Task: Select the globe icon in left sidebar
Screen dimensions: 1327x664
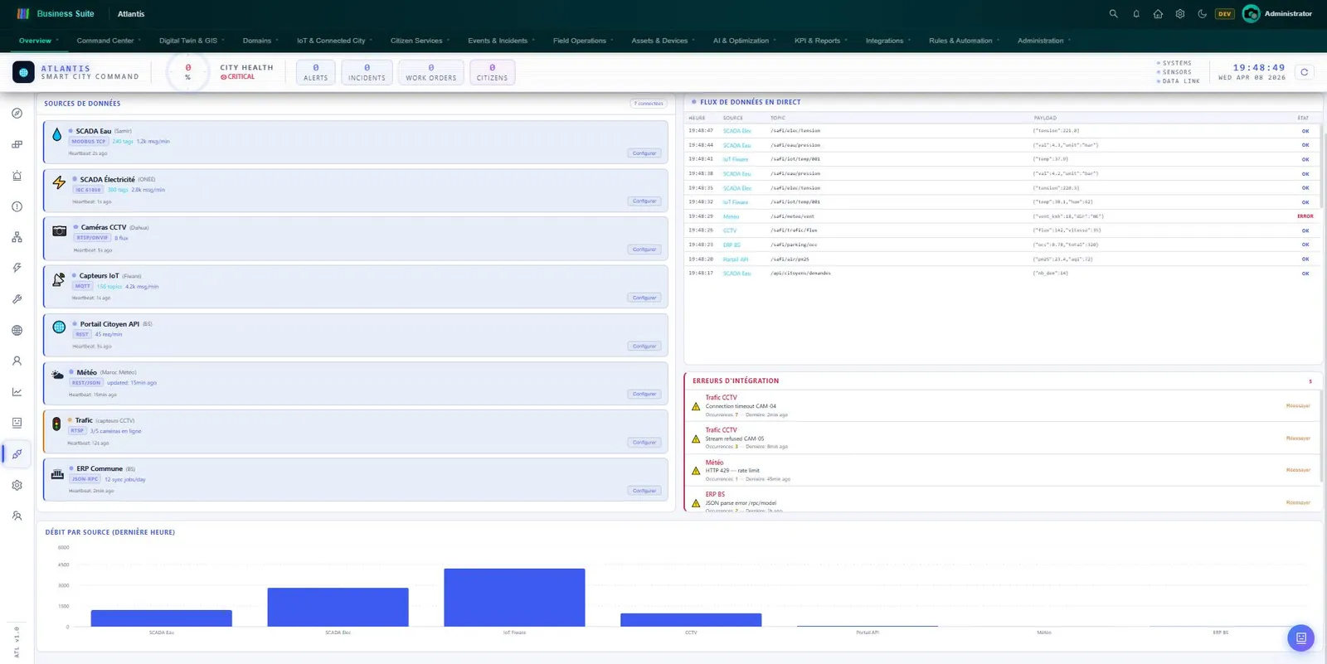Action: (x=17, y=330)
